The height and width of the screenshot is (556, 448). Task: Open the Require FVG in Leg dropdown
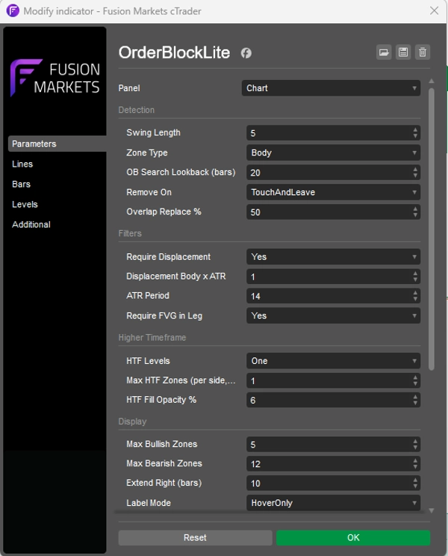pyautogui.click(x=333, y=315)
